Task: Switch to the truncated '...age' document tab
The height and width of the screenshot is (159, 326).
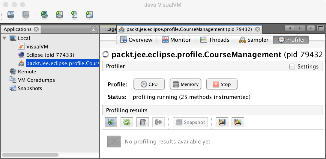Action: 108,29
